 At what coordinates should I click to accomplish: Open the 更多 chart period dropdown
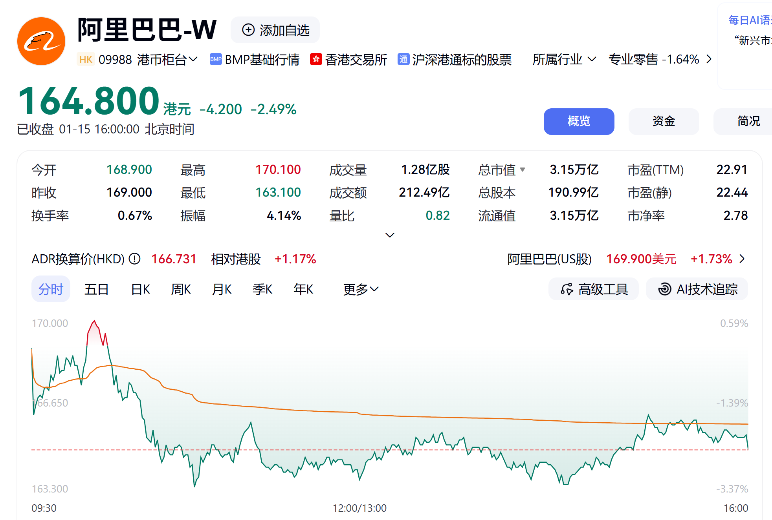click(360, 289)
